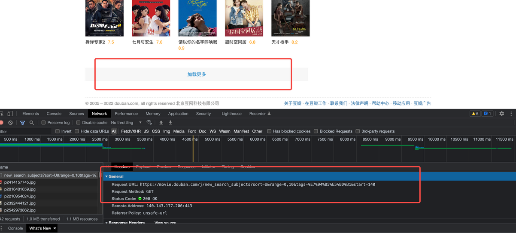Filter requests by Doc

[x=203, y=131]
